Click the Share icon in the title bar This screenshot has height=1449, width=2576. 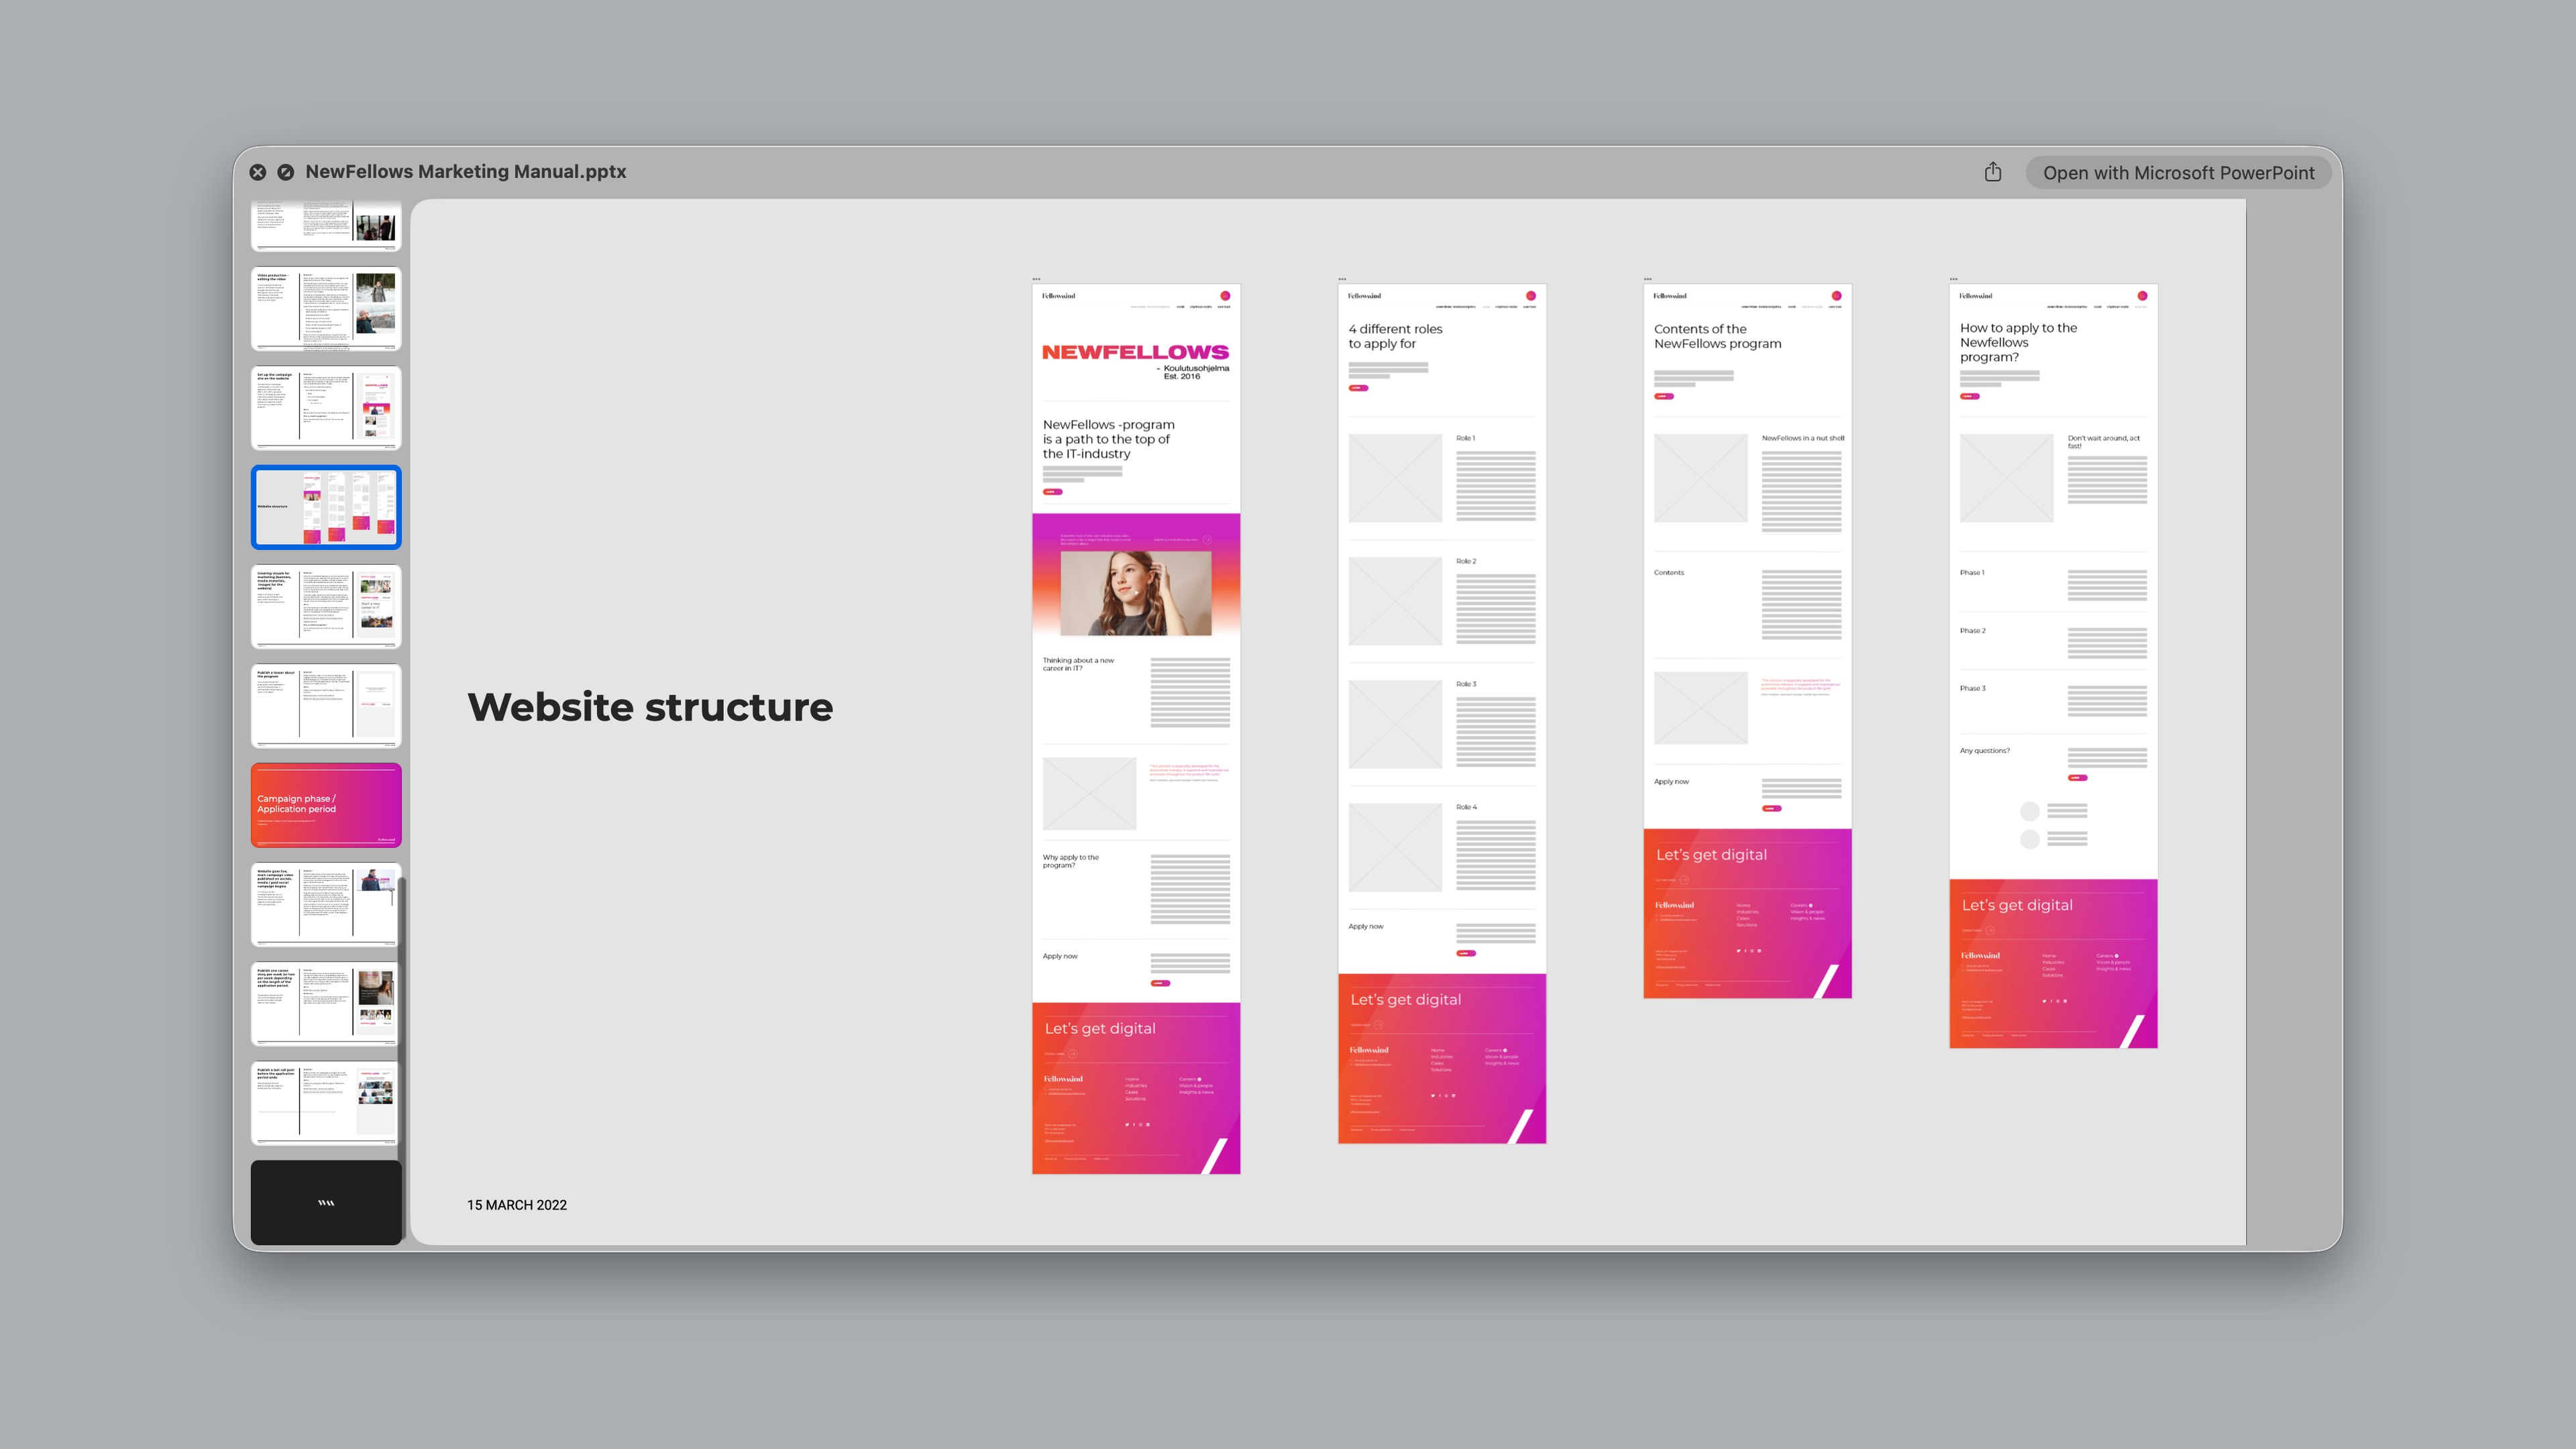point(1992,172)
